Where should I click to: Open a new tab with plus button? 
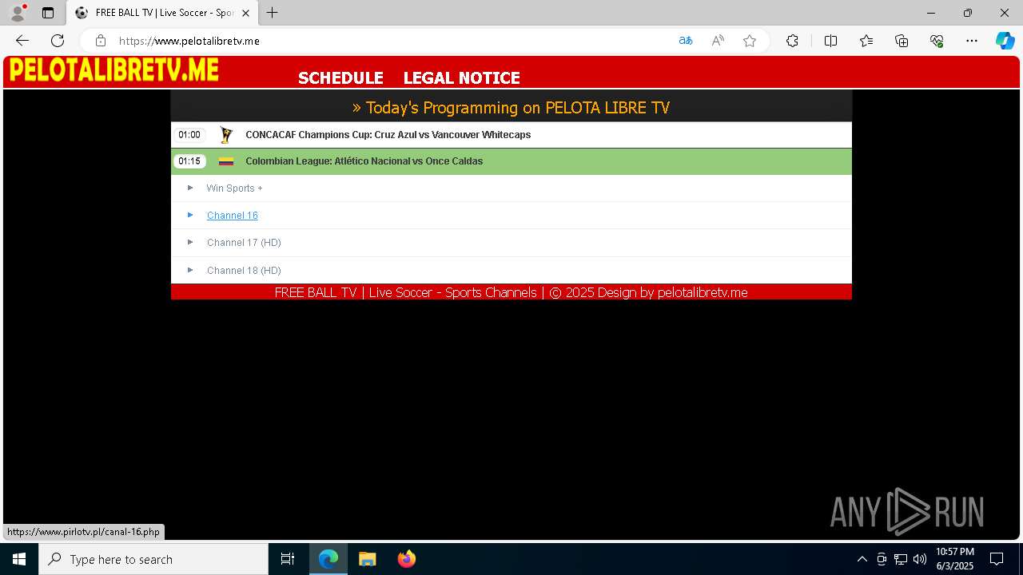pos(273,13)
